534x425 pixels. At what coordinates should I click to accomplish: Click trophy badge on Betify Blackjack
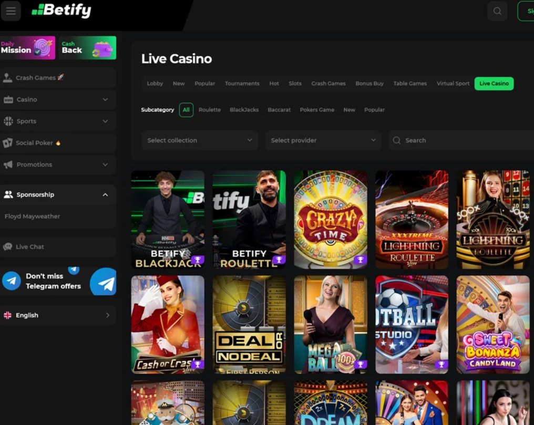click(x=198, y=260)
